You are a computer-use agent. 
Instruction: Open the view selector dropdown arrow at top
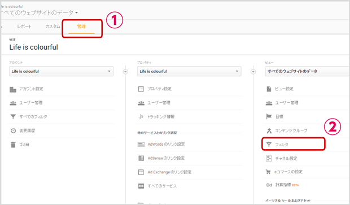point(77,13)
